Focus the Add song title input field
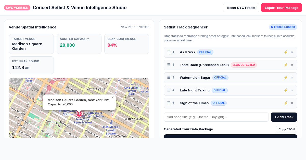Viewport: 306px width, 160px height. 216,117
